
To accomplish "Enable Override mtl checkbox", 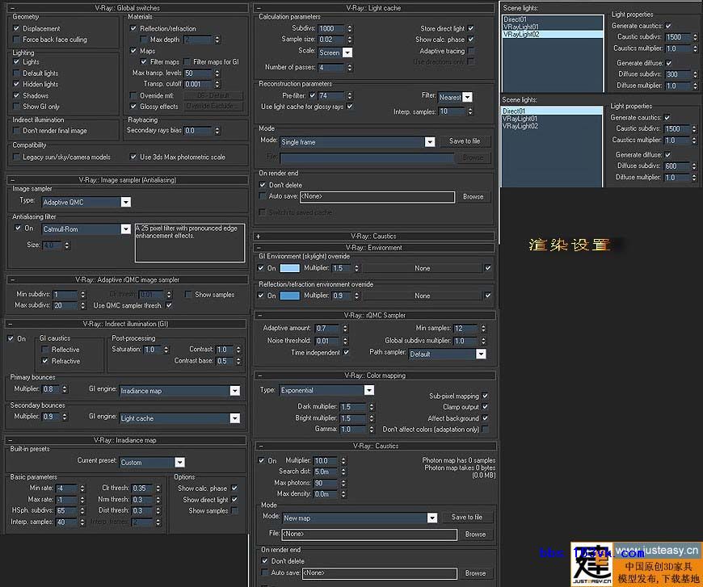I will tap(133, 95).
